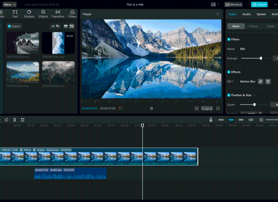The image size is (278, 202).
Task: Open the Effects panel
Action: coord(43,14)
